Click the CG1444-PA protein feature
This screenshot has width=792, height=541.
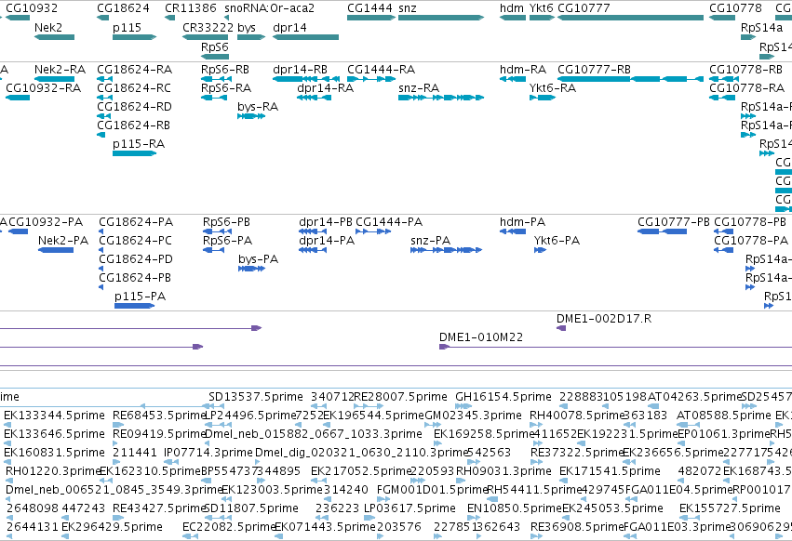[x=373, y=231]
